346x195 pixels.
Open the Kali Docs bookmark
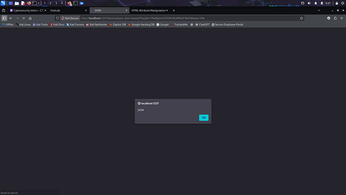57,25
